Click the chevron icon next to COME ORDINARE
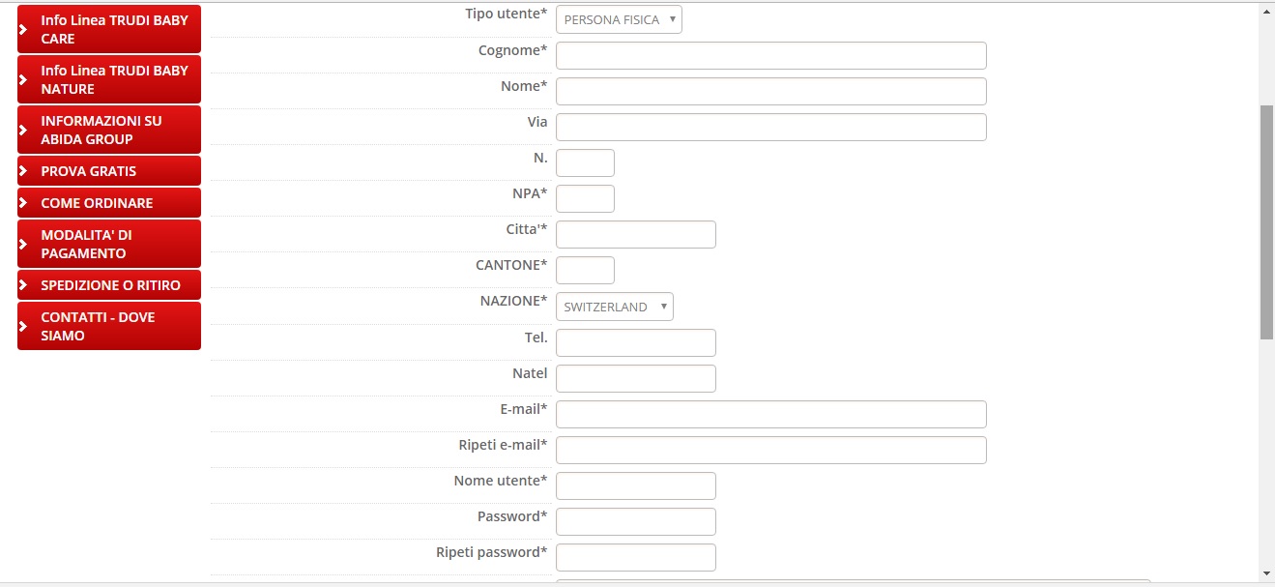The width and height of the screenshot is (1275, 587). pyautogui.click(x=23, y=203)
